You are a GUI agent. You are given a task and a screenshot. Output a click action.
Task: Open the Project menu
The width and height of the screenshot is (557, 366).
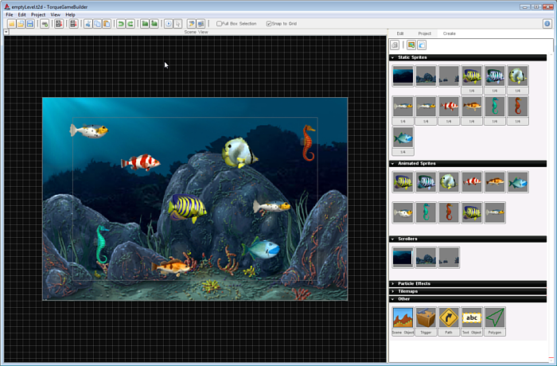38,14
